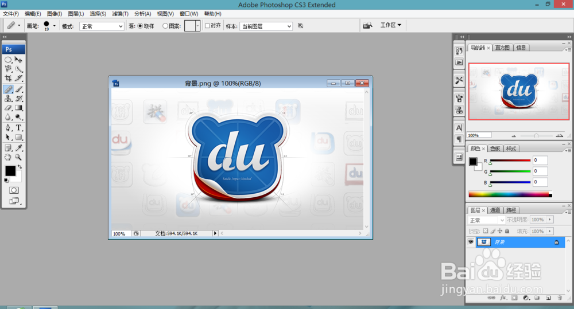Toggle Quick Mask mode
574x309 pixels.
point(14,190)
